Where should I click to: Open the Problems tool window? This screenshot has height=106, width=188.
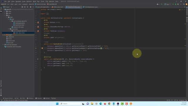pyautogui.click(x=30, y=98)
